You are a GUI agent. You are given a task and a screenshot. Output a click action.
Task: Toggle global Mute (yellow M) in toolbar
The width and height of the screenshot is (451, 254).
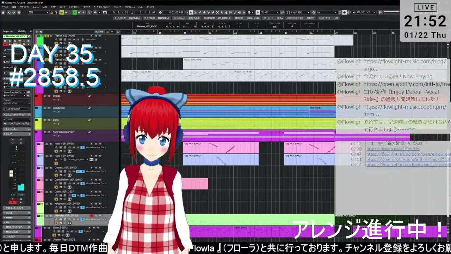[x=62, y=12]
